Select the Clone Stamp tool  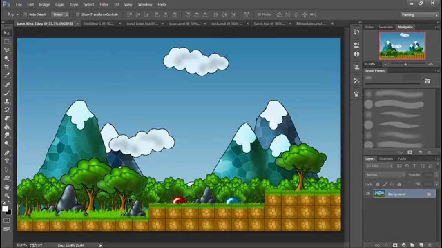point(7,102)
